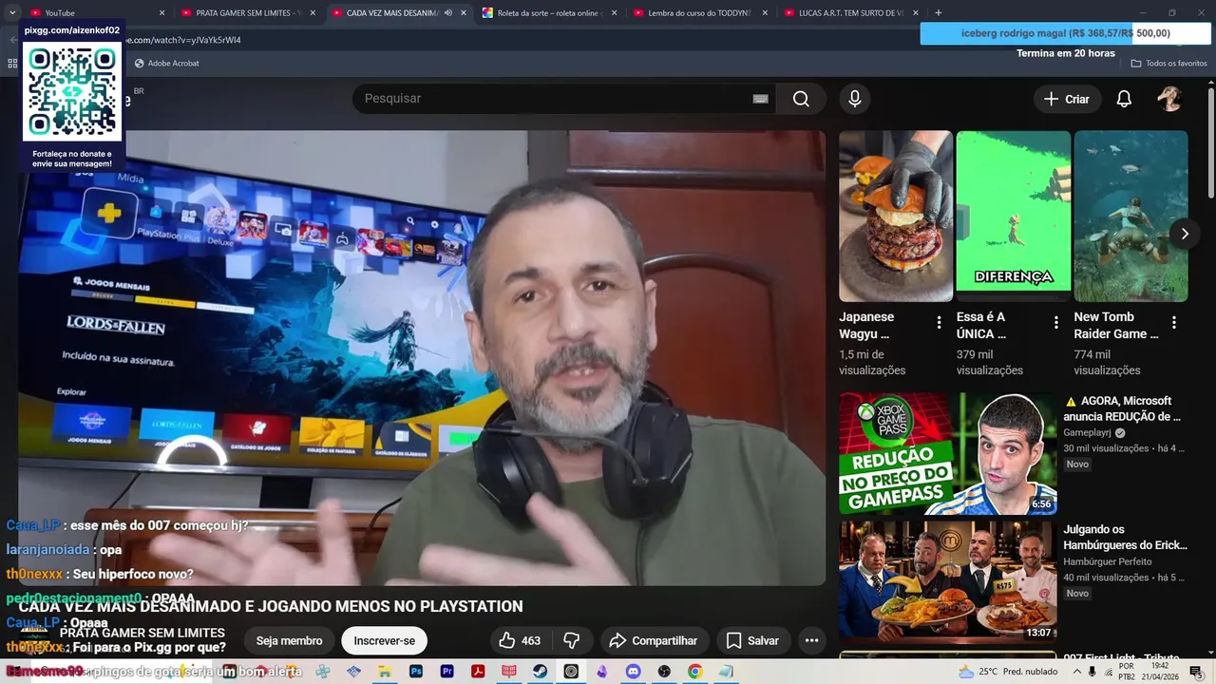Viewport: 1216px width, 684px height.
Task: Show next shorts with the right arrow
Action: 1184,234
